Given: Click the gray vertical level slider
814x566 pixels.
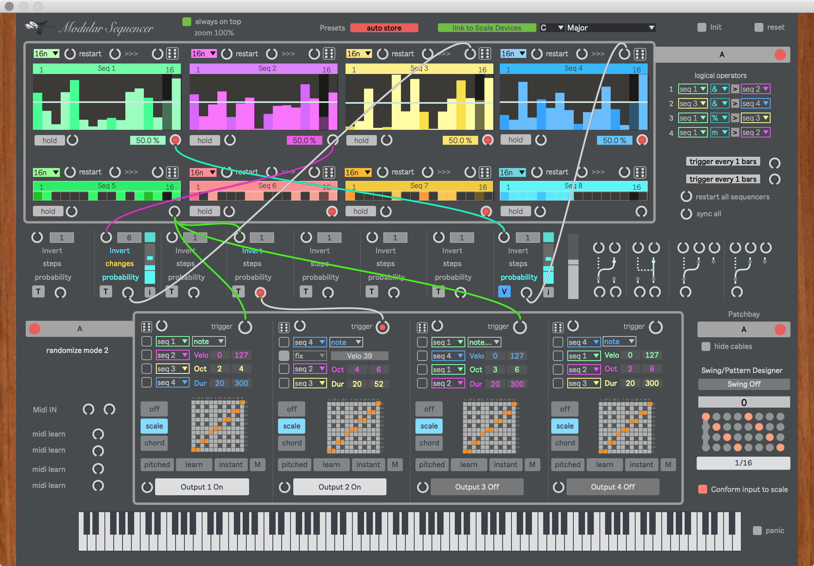Looking at the screenshot, I should click(573, 266).
